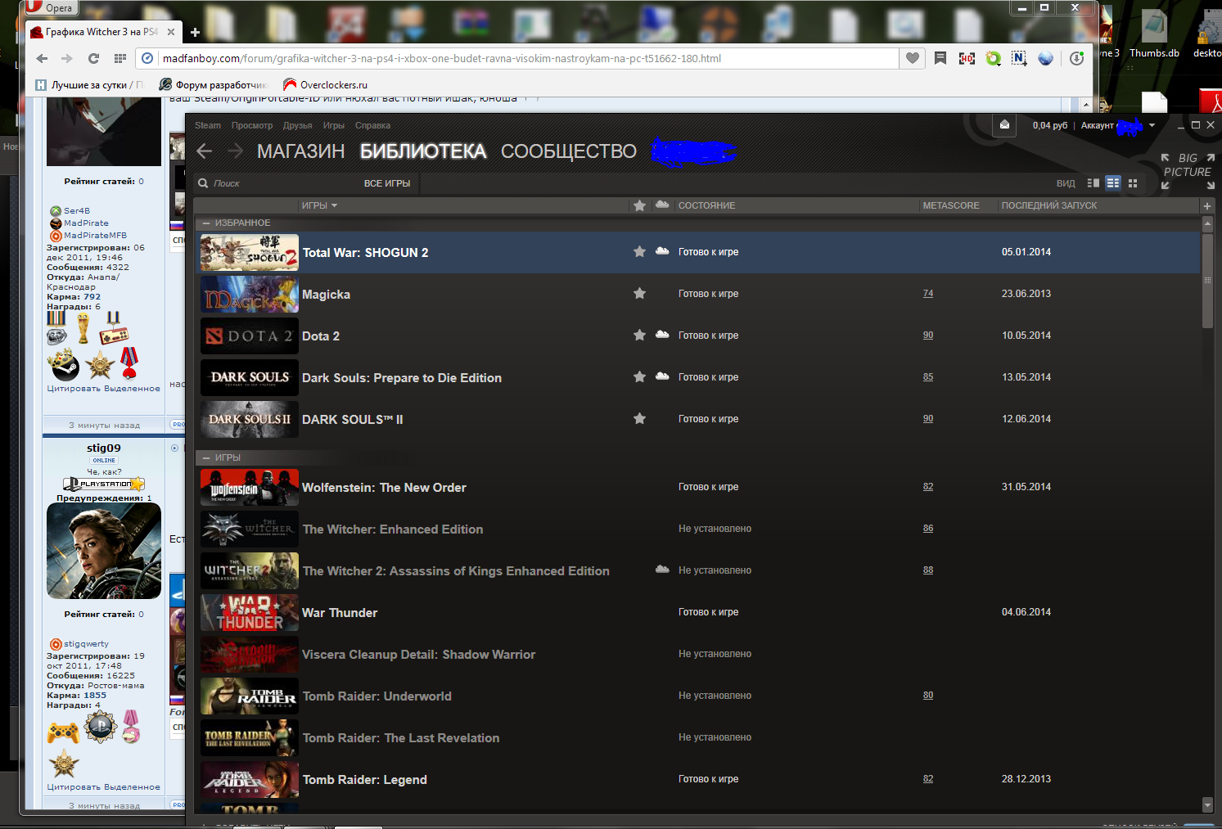This screenshot has width=1222, height=829.
Task: Go back in the Steam client
Action: [x=205, y=151]
